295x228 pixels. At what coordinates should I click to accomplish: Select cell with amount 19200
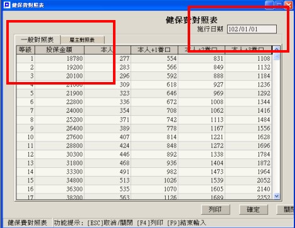pos(60,67)
